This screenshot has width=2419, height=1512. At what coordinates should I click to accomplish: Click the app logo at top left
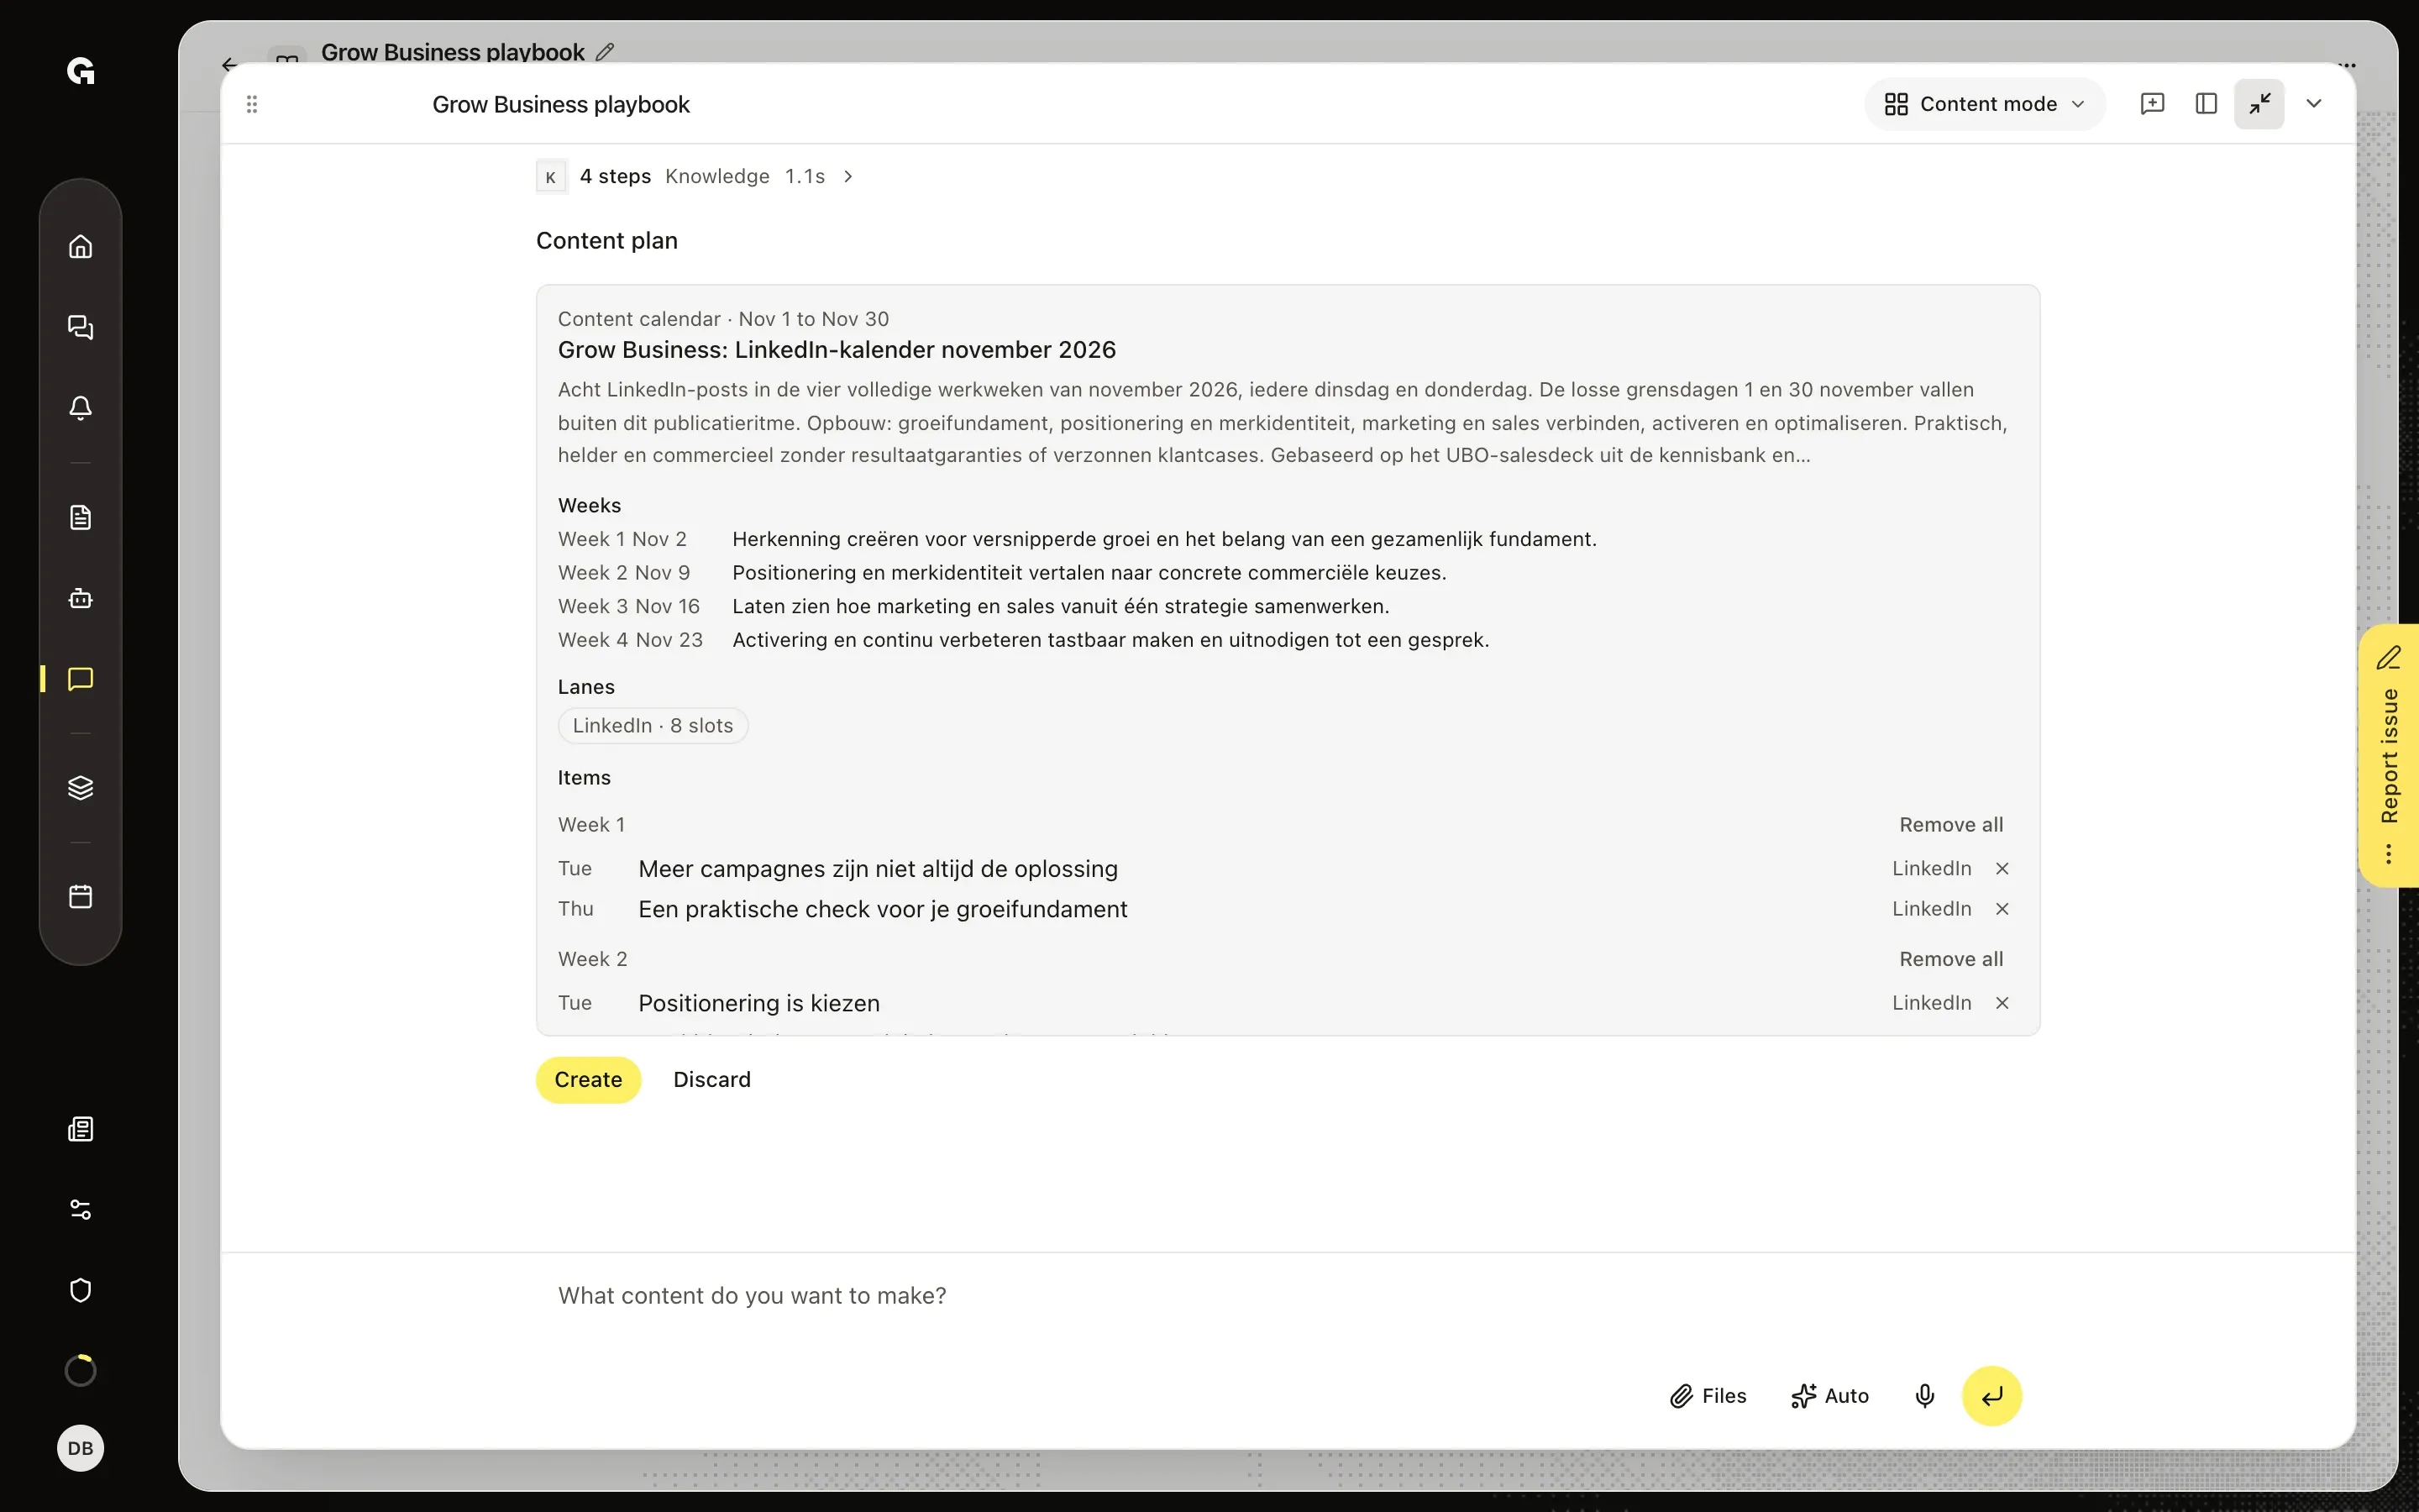click(x=81, y=71)
